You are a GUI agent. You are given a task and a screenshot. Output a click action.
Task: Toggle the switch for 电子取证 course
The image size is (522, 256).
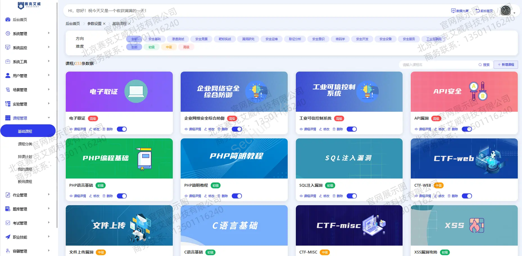click(122, 129)
